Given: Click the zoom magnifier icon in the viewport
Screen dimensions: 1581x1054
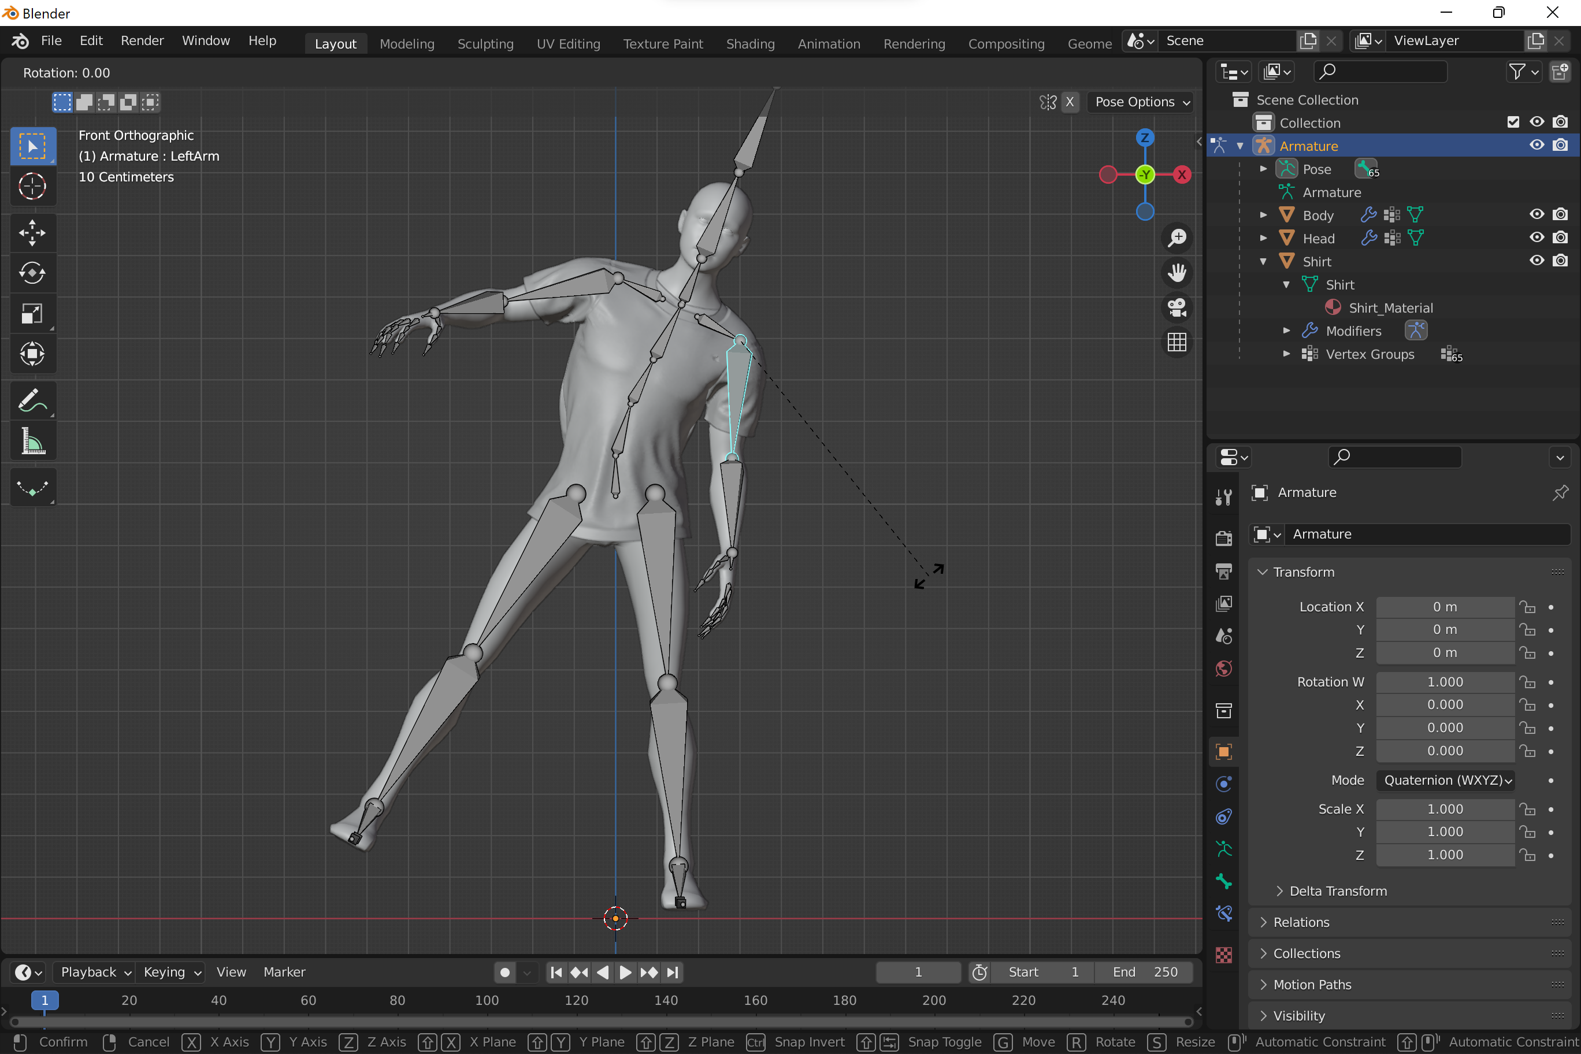Looking at the screenshot, I should pyautogui.click(x=1177, y=238).
